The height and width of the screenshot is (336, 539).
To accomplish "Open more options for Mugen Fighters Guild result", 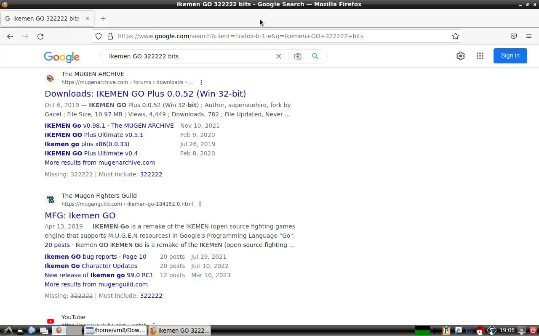I will tap(200, 204).
